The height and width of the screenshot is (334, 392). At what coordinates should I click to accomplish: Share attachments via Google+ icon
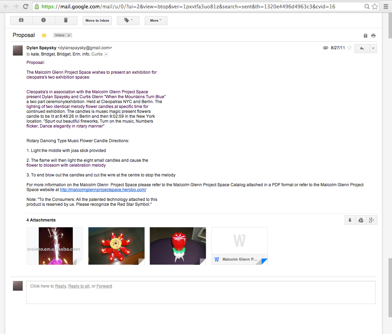(371, 220)
